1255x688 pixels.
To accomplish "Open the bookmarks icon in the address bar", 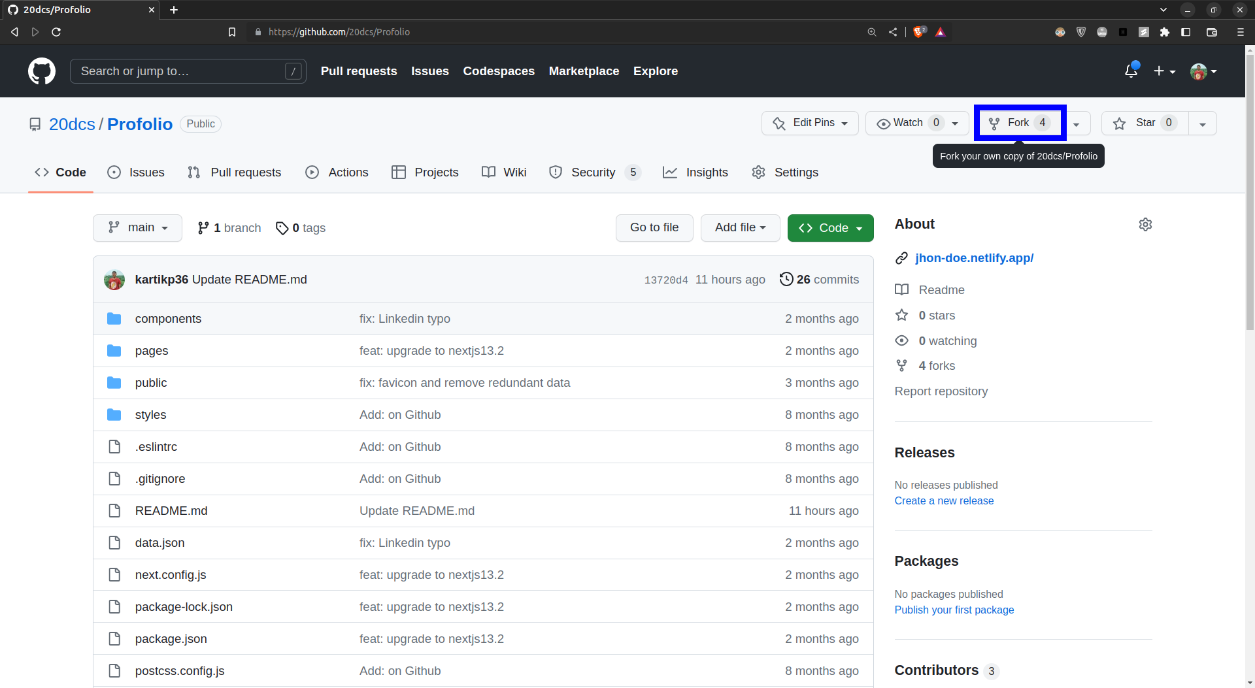I will [232, 31].
